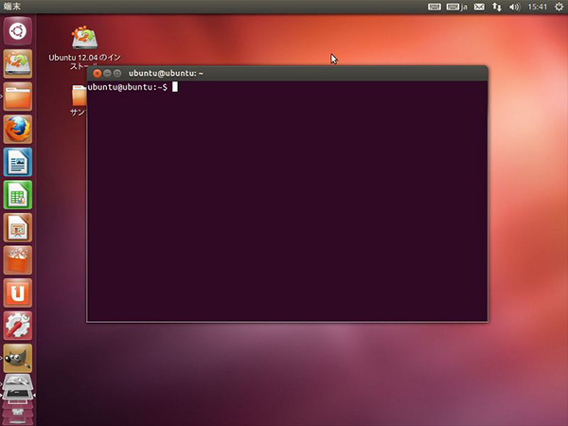Screen dimensions: 568x426
Task: Open the 'ja' input method indicator
Action: click(x=457, y=7)
